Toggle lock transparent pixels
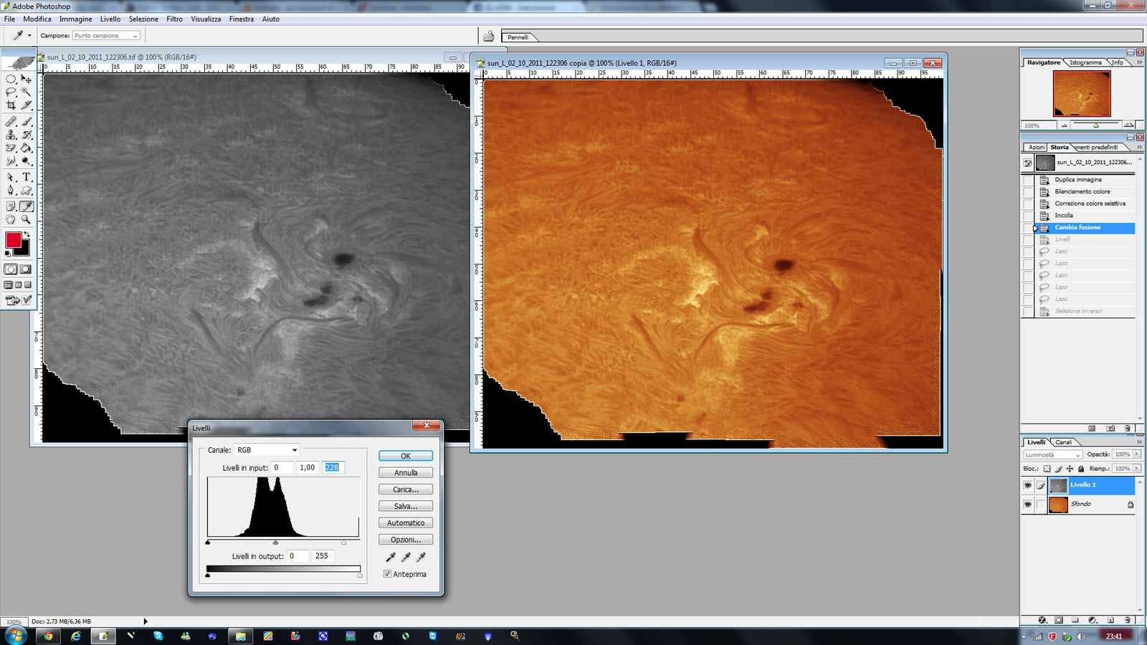 point(1047,469)
